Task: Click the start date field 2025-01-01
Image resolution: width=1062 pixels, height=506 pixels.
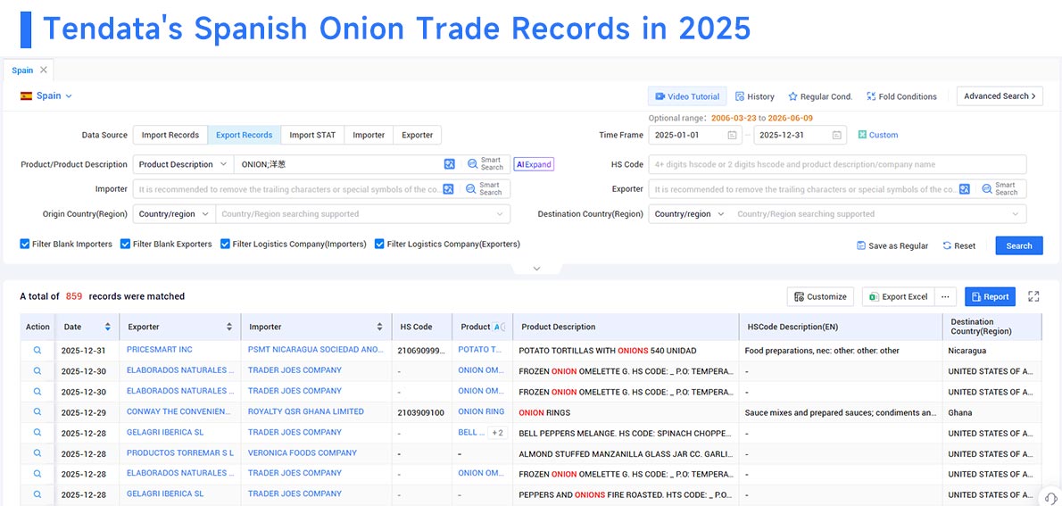Action: pos(695,135)
